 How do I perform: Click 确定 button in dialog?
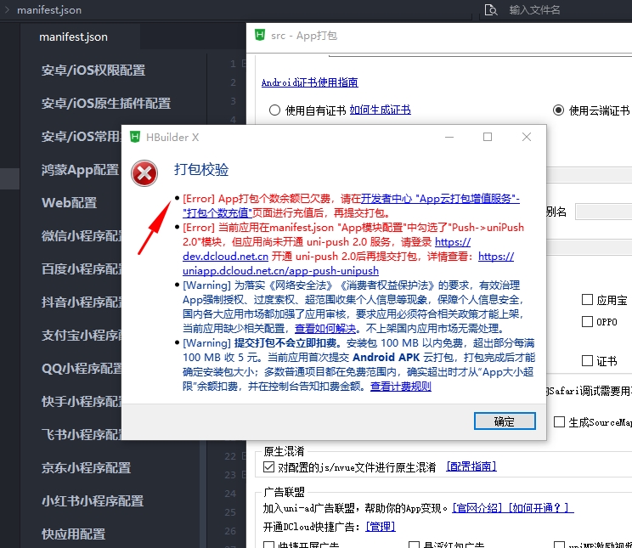click(x=505, y=421)
